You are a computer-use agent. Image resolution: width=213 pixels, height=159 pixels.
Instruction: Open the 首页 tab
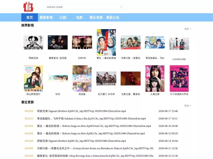click(x=30, y=17)
